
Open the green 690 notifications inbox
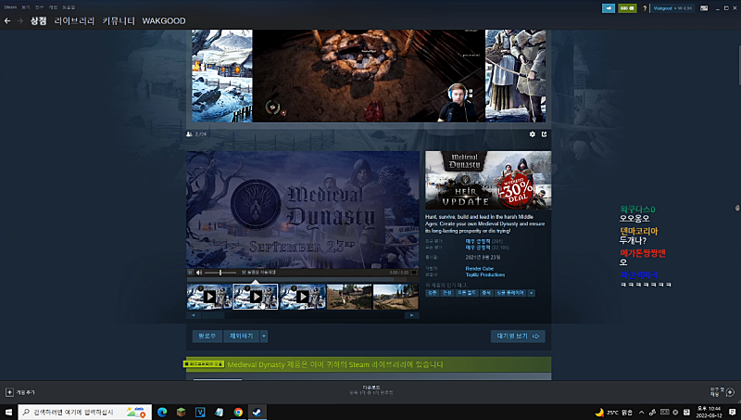[627, 8]
